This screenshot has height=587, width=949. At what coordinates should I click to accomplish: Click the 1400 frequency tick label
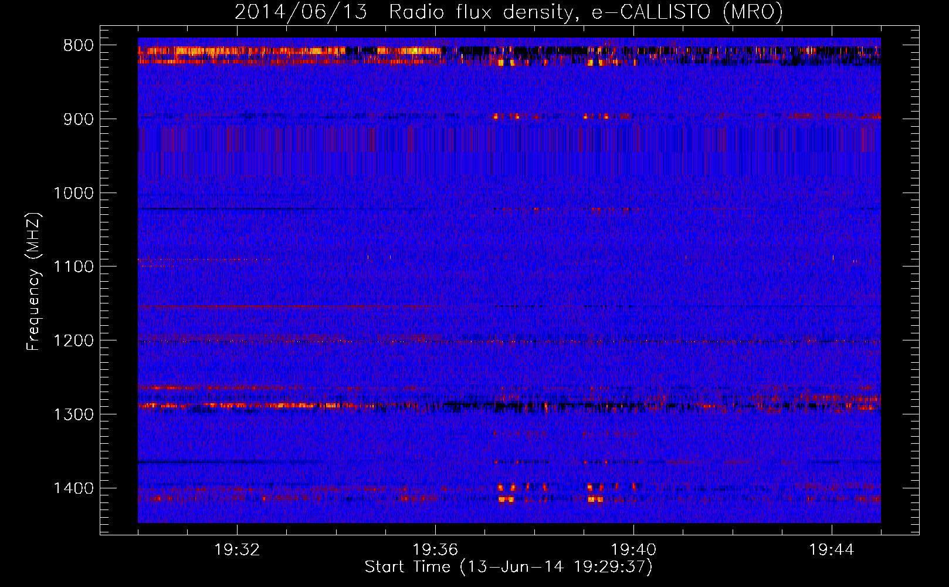point(73,488)
